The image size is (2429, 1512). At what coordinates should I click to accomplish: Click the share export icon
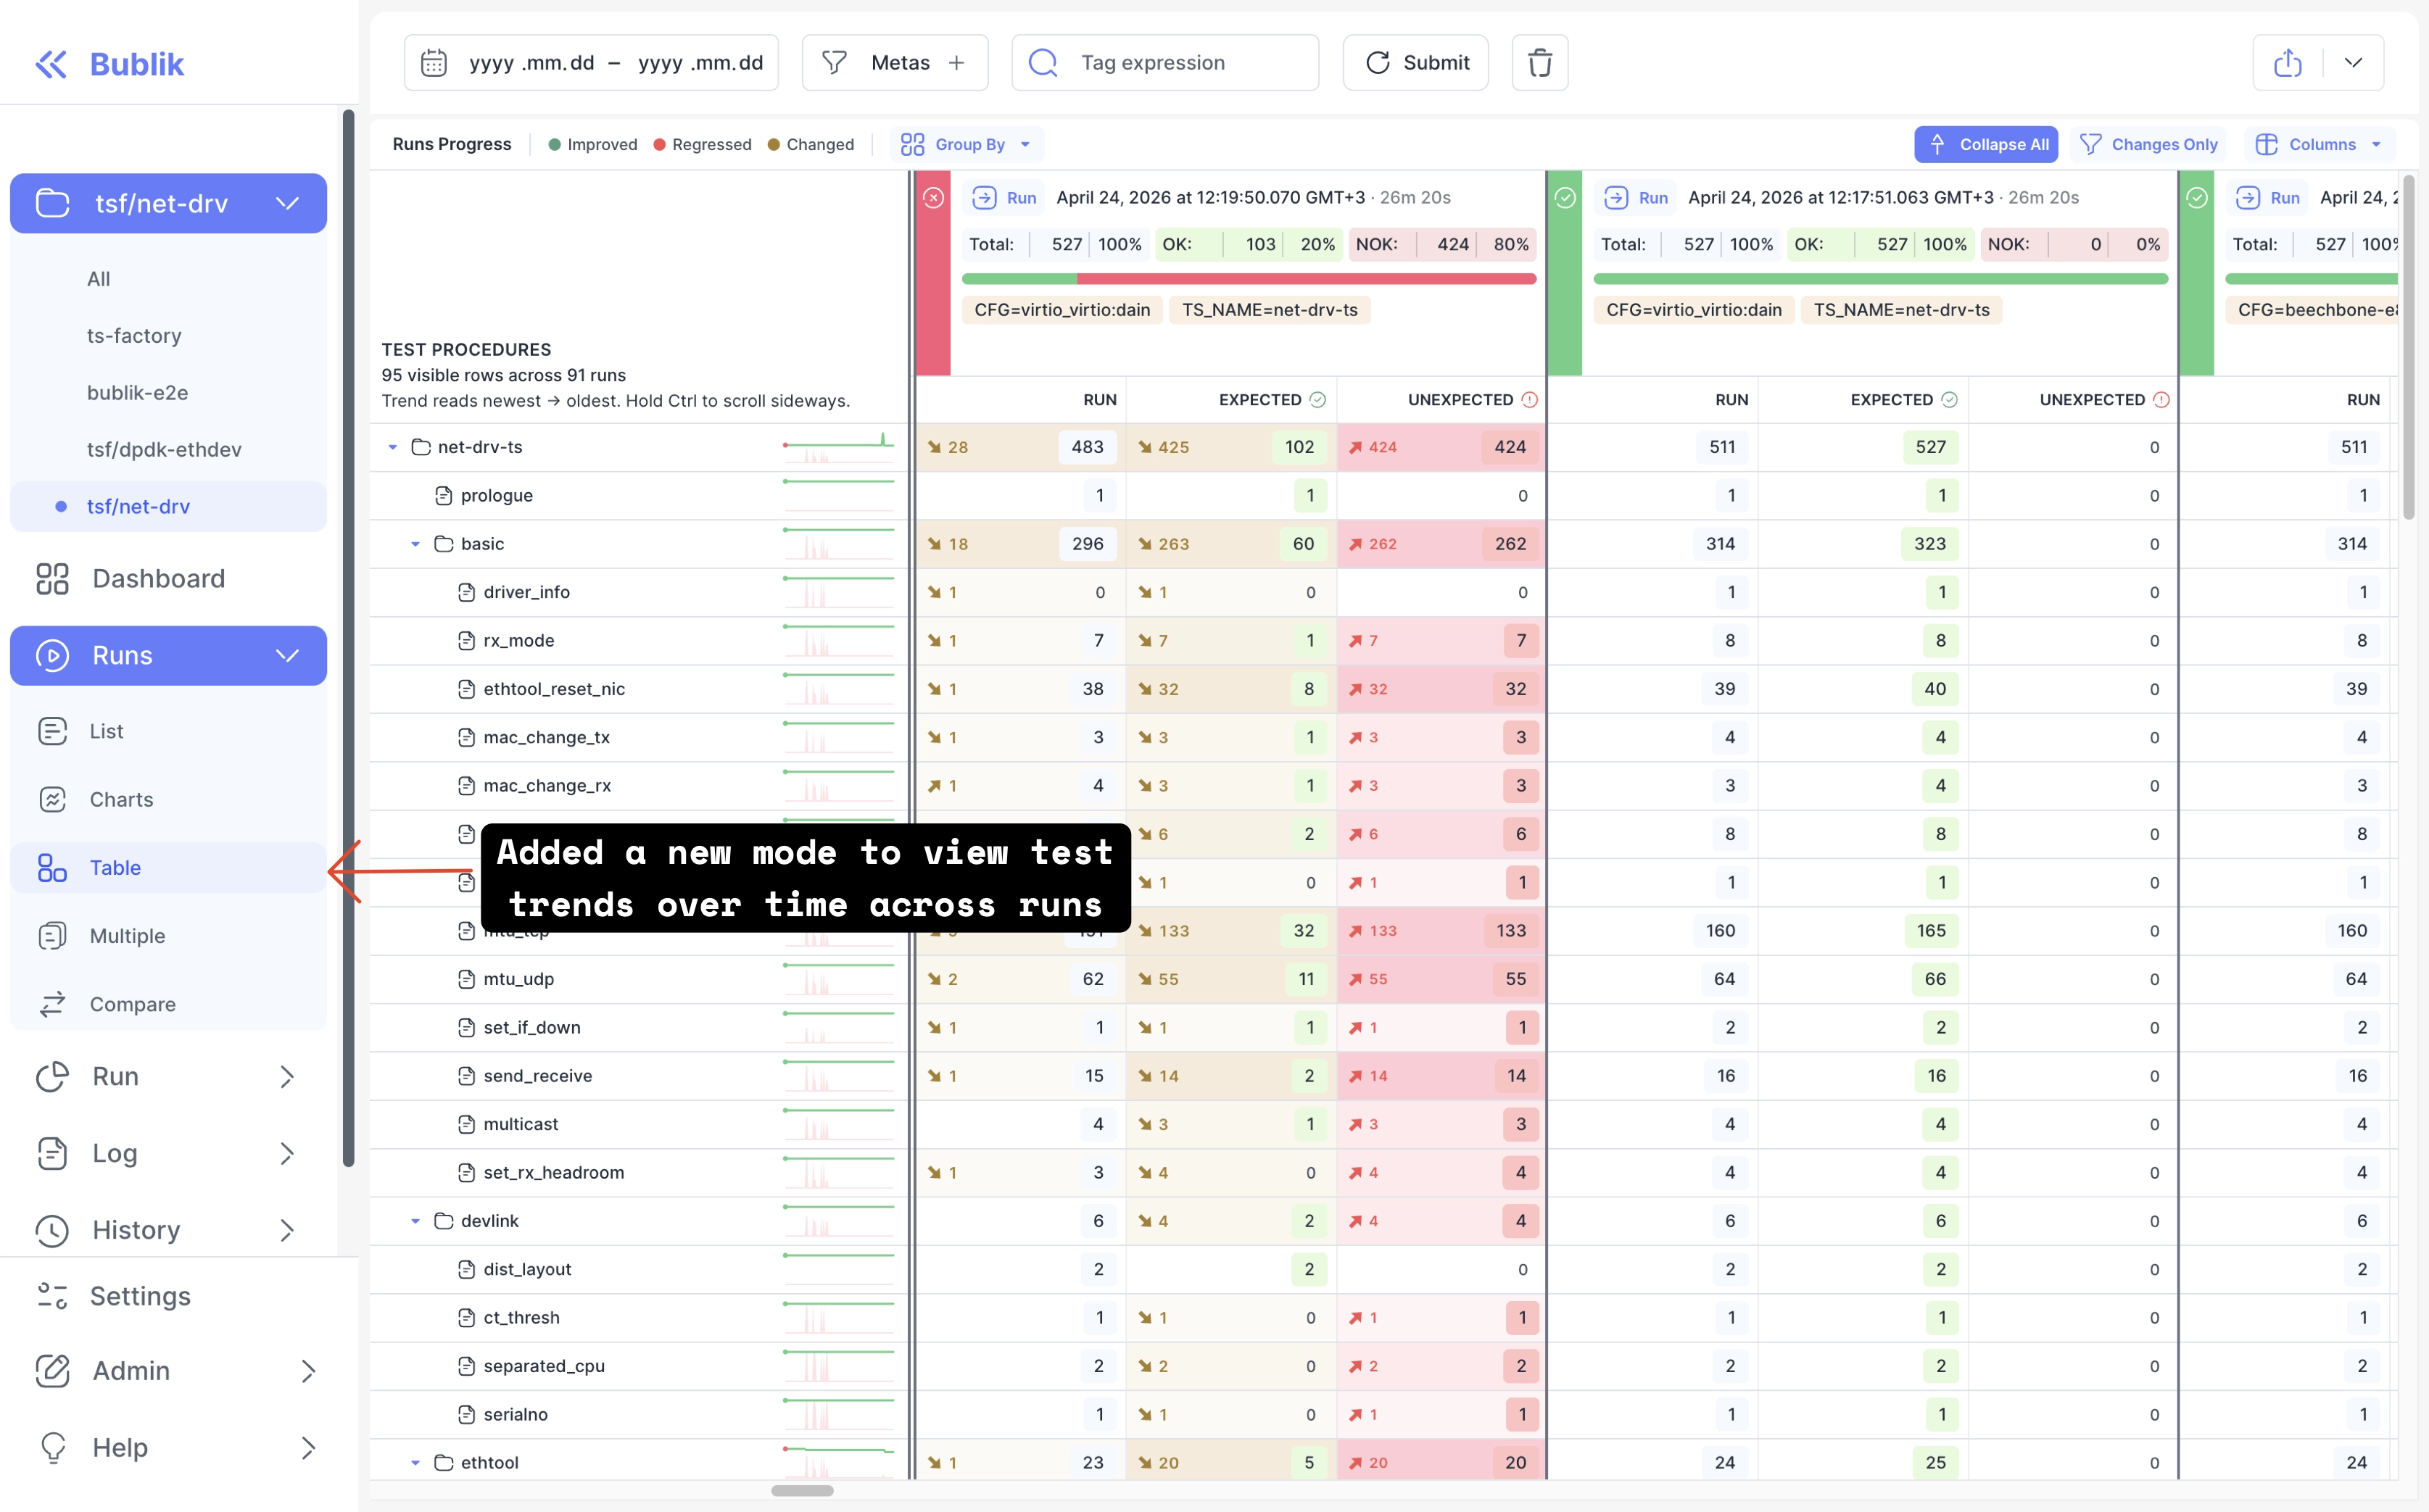click(x=2287, y=63)
